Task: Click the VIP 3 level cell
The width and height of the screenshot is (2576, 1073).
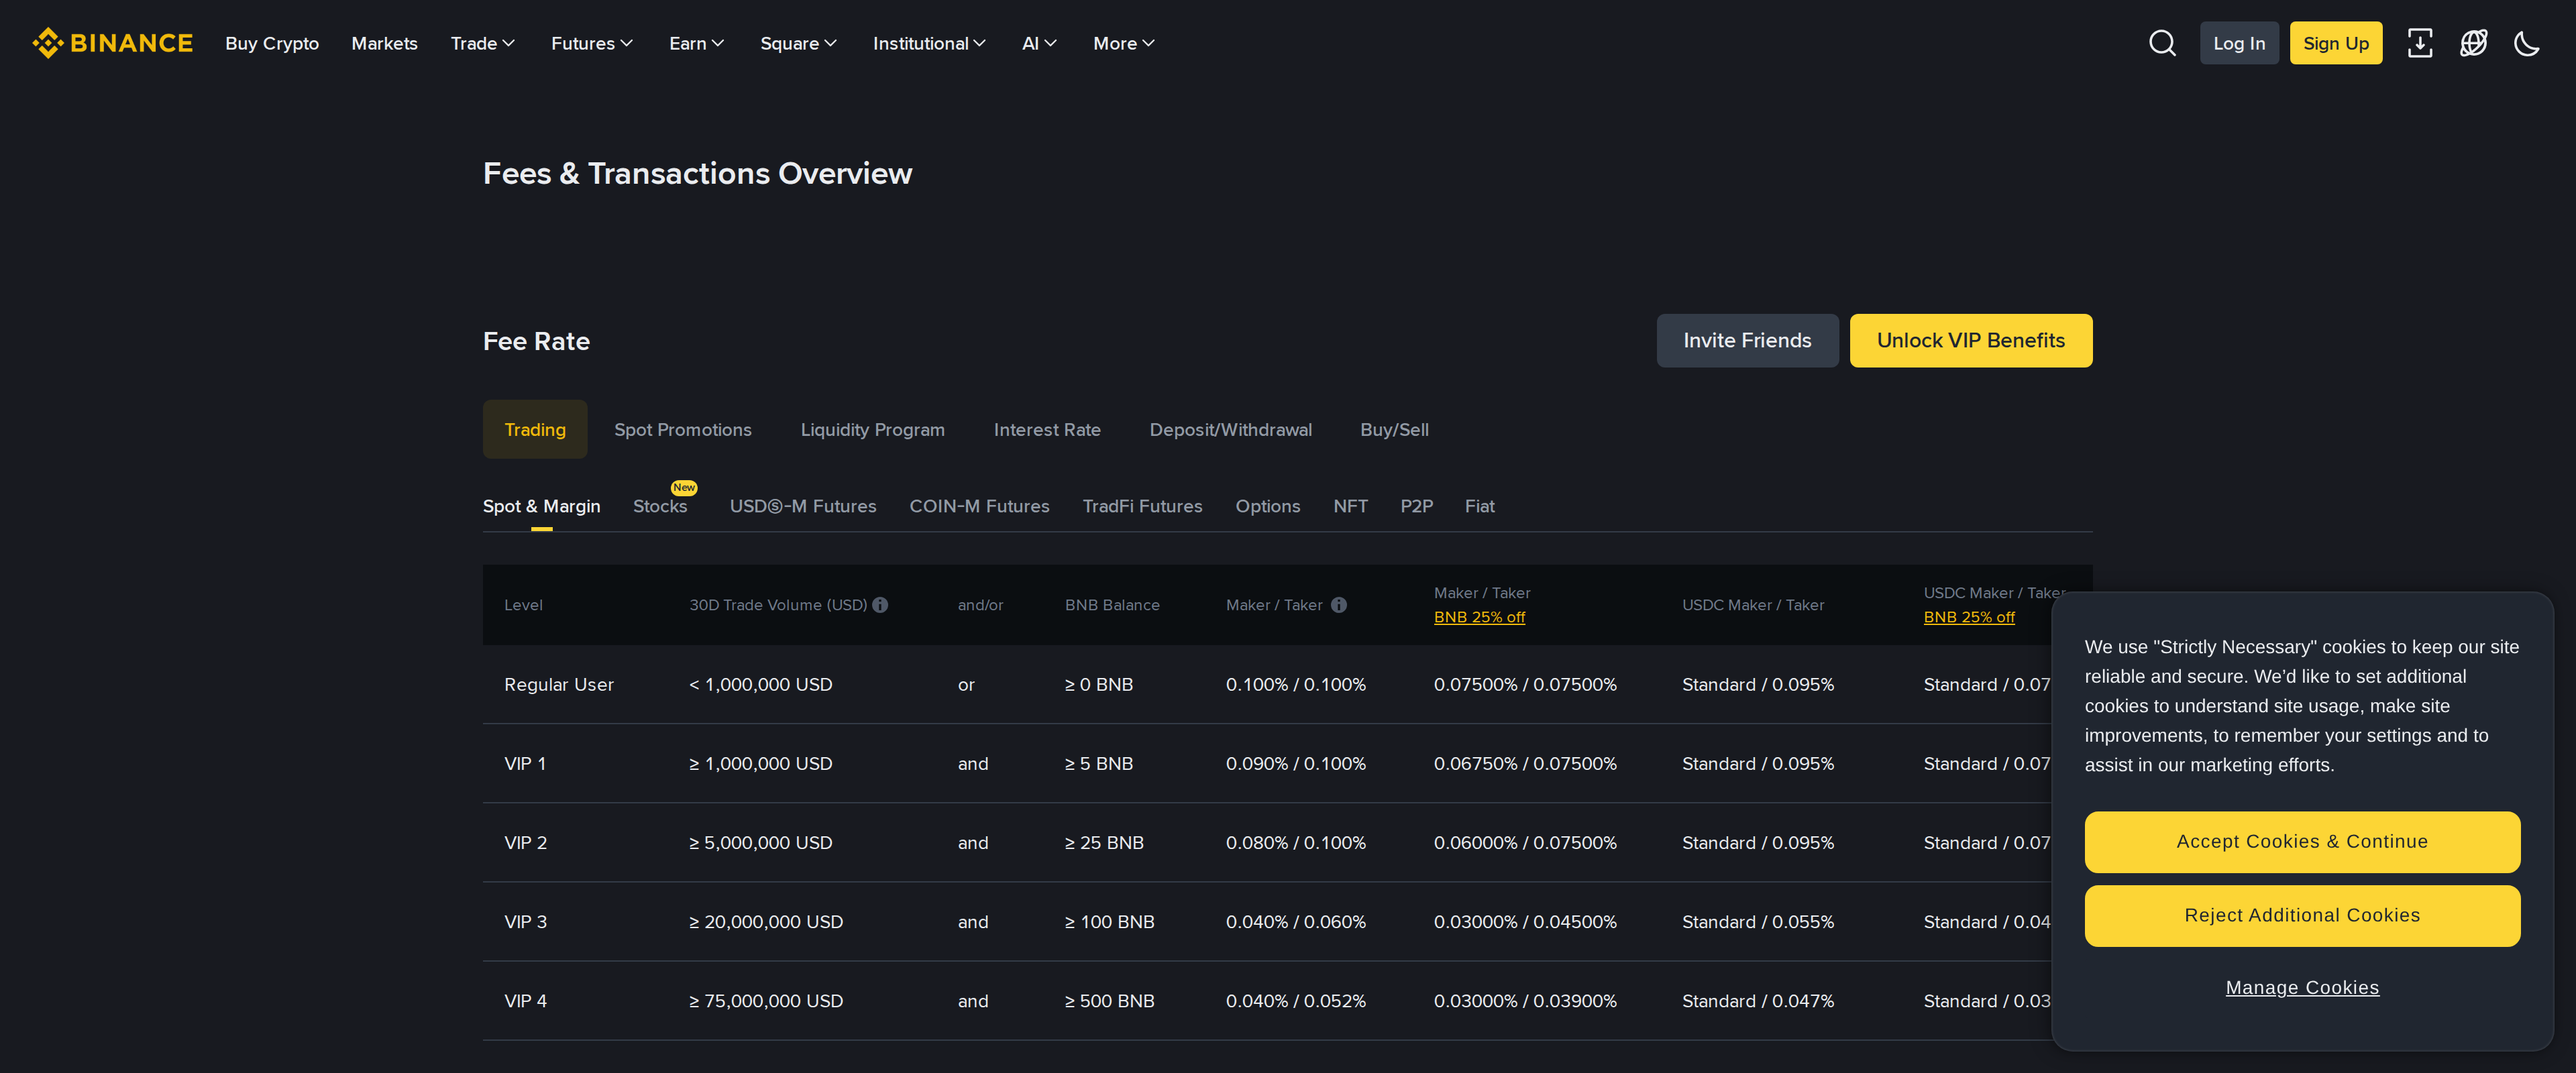Action: pos(525,921)
